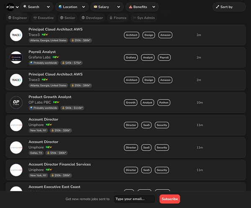This screenshot has width=251, height=208.
Task: Click the OP Labs PBC company name
Action: click(40, 102)
